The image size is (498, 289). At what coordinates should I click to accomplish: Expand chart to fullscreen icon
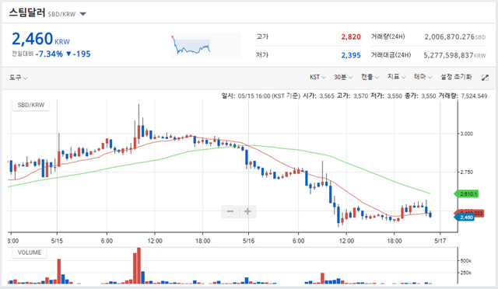[x=485, y=78]
